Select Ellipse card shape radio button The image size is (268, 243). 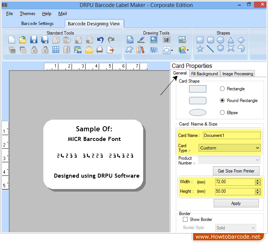(222, 112)
